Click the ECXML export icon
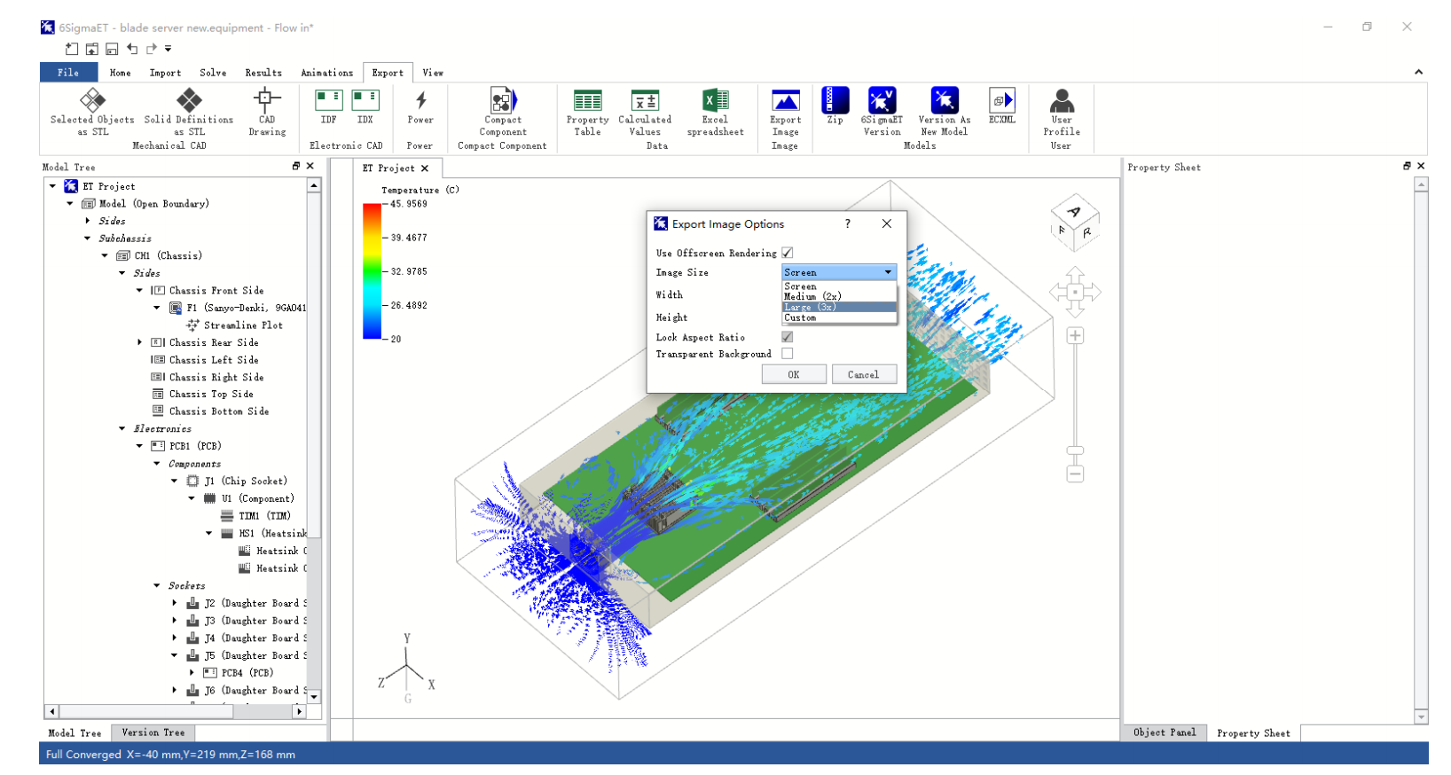The width and height of the screenshot is (1451, 775). click(x=1001, y=101)
